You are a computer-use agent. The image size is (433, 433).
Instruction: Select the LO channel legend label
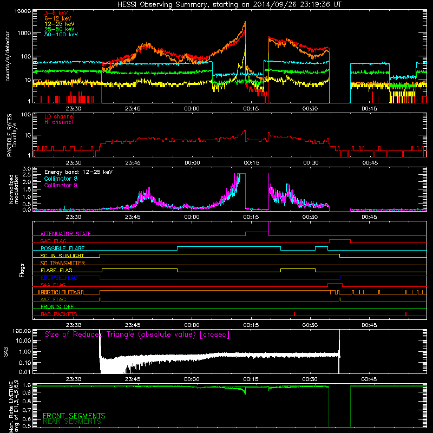click(x=60, y=116)
